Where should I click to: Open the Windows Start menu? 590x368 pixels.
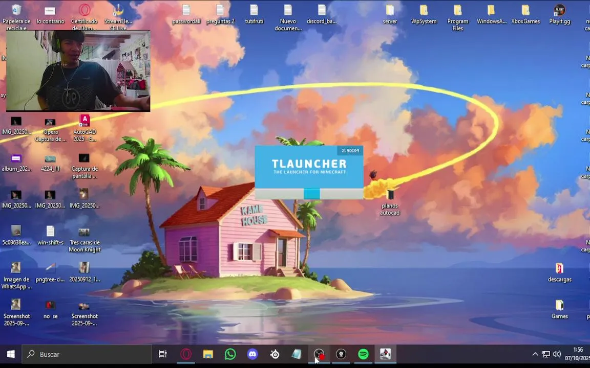[11, 354]
